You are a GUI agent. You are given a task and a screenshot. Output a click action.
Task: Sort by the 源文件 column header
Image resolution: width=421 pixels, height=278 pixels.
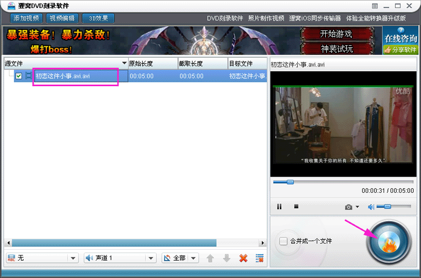click(x=66, y=64)
